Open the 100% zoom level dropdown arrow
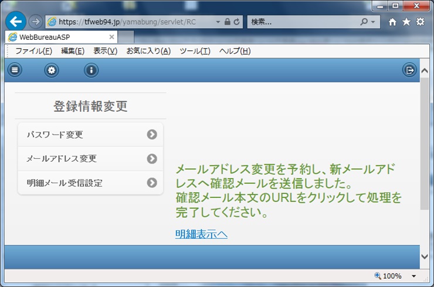The width and height of the screenshot is (434, 287). pos(413,276)
